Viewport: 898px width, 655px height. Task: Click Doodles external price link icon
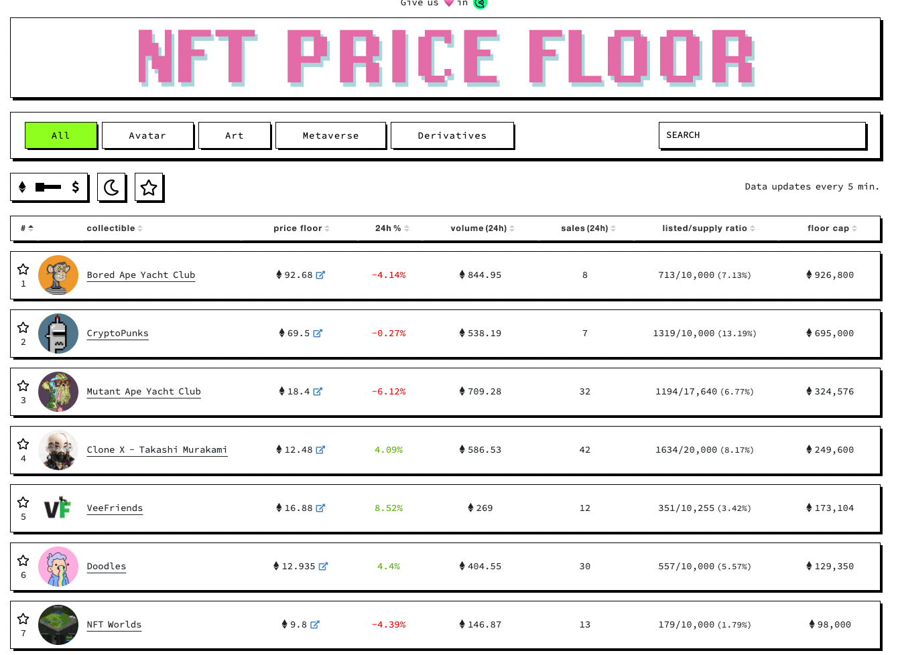[323, 567]
